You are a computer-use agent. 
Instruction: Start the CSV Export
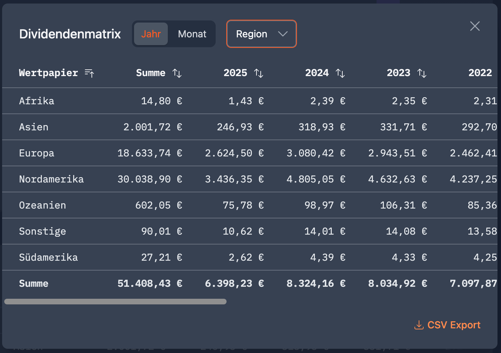[x=454, y=325]
